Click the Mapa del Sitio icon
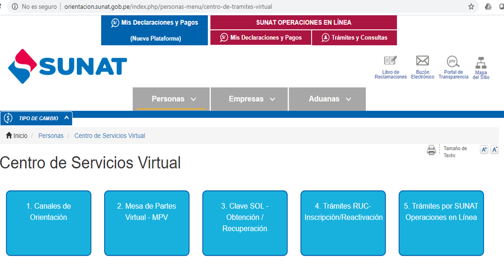Viewport: 504px width, 269px height. tap(481, 63)
